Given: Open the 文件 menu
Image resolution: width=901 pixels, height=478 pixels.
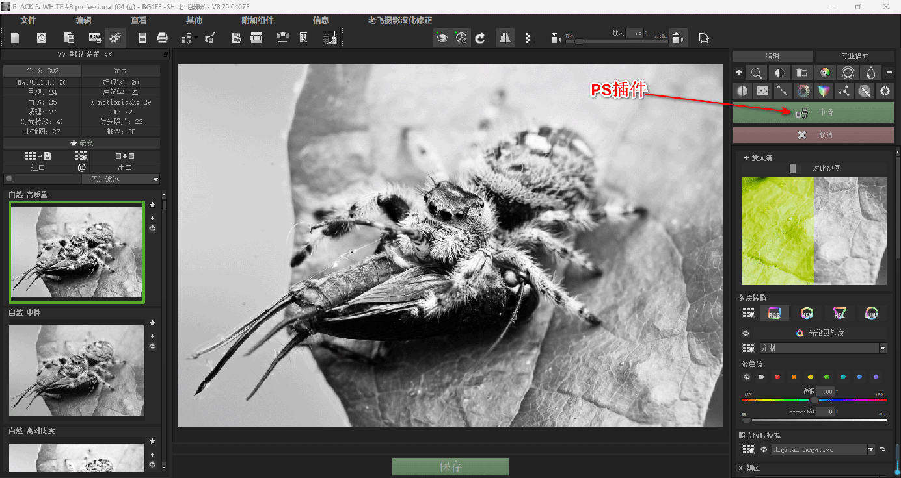Looking at the screenshot, I should coord(28,20).
